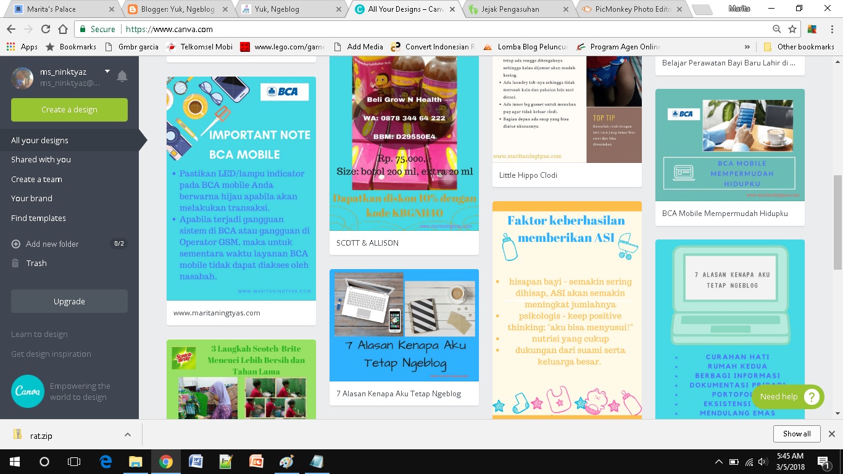The image size is (843, 474).
Task: Open Lomba Blog Peluncur bookmark
Action: pos(525,47)
